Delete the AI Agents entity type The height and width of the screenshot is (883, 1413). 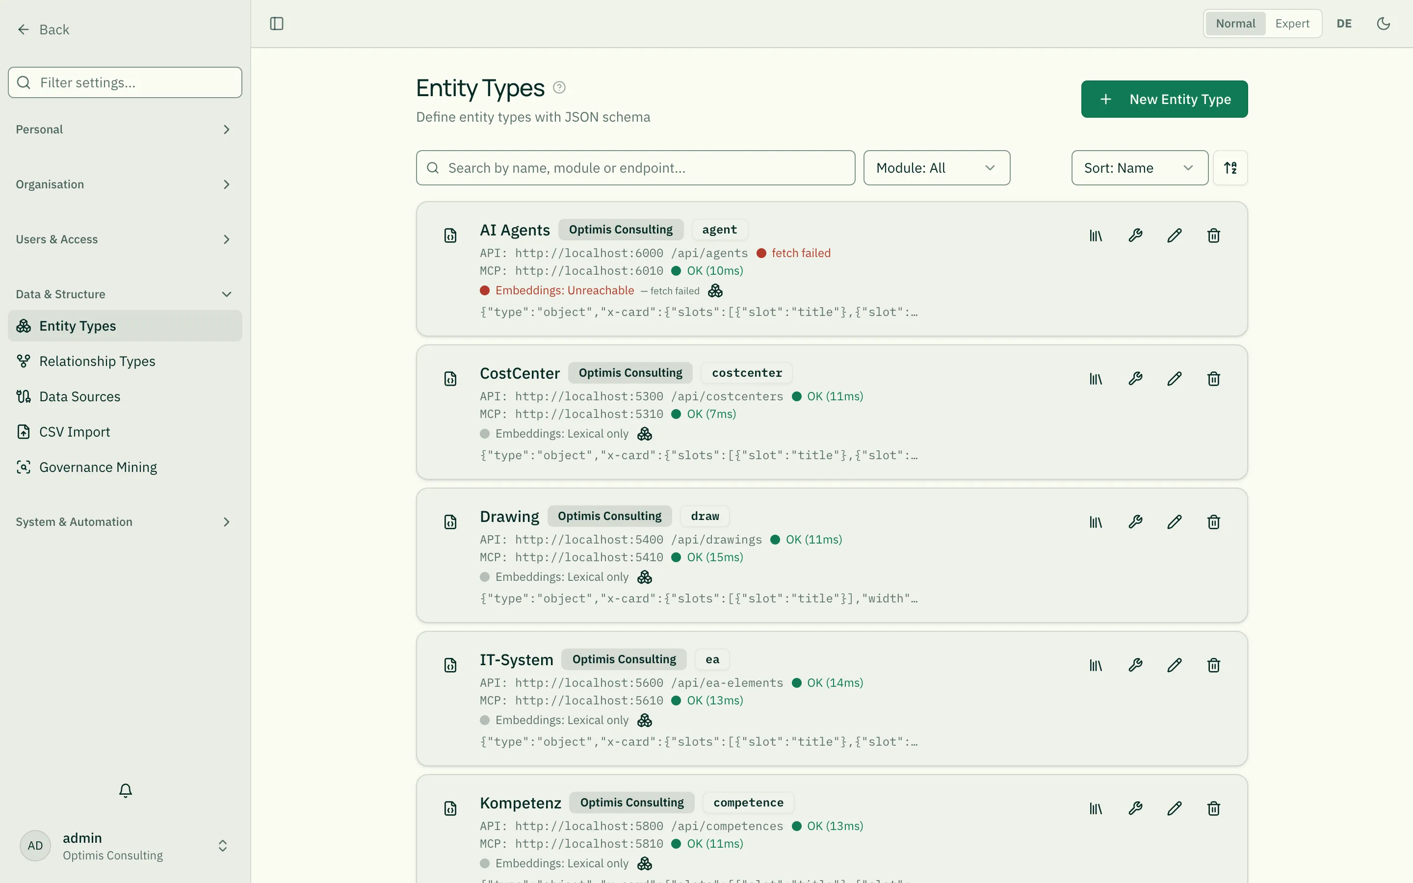1213,235
